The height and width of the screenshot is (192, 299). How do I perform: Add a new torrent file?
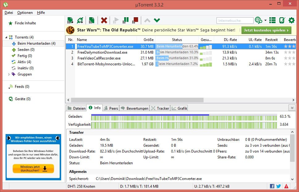pos(70,20)
